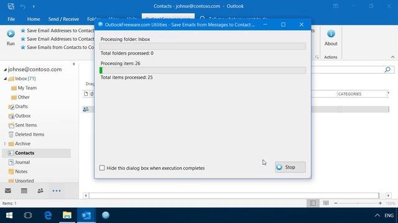Open the Journal folder
The height and width of the screenshot is (223, 398).
[x=22, y=162]
